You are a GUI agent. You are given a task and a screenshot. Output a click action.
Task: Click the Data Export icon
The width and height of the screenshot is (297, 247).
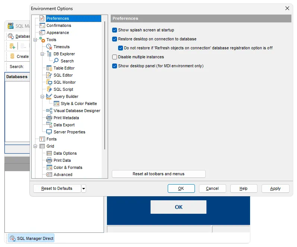coord(49,125)
